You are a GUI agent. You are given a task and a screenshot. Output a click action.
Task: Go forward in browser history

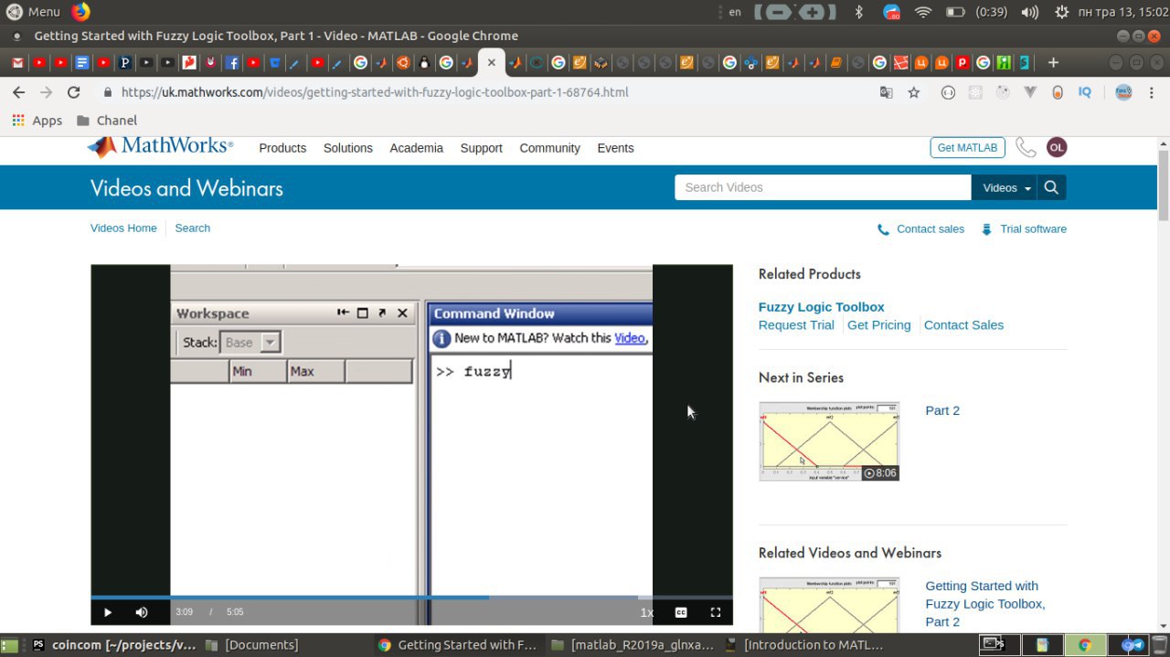coord(47,92)
